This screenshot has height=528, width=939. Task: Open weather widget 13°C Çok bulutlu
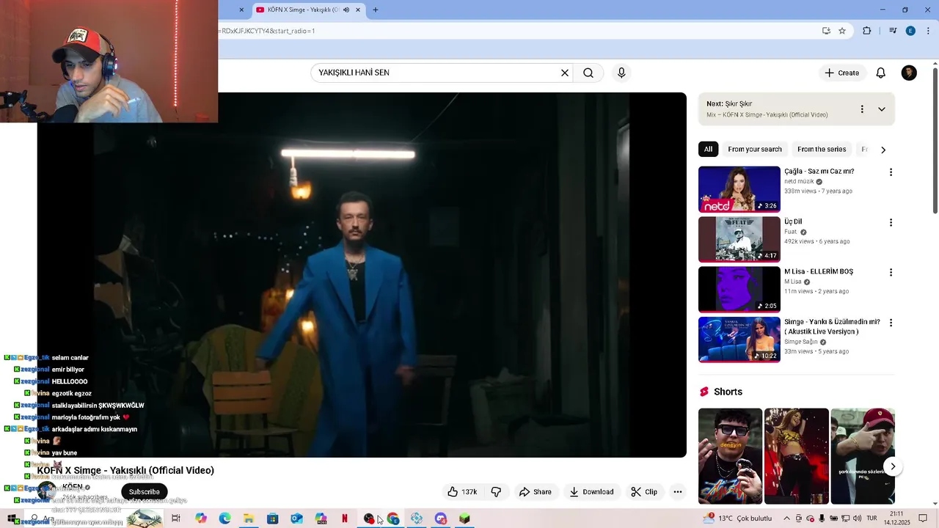(737, 518)
